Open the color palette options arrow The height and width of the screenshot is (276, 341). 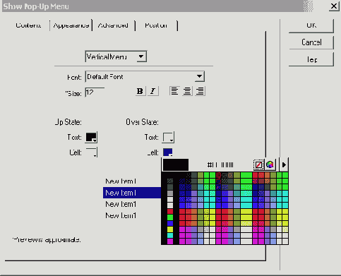pyautogui.click(x=284, y=164)
